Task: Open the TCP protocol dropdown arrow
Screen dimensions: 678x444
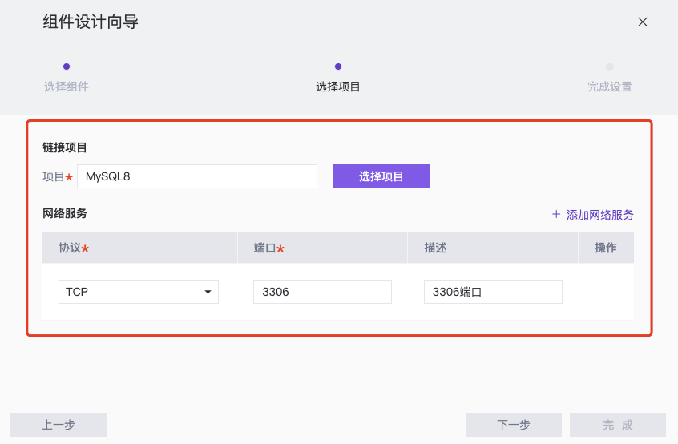Action: pos(208,292)
